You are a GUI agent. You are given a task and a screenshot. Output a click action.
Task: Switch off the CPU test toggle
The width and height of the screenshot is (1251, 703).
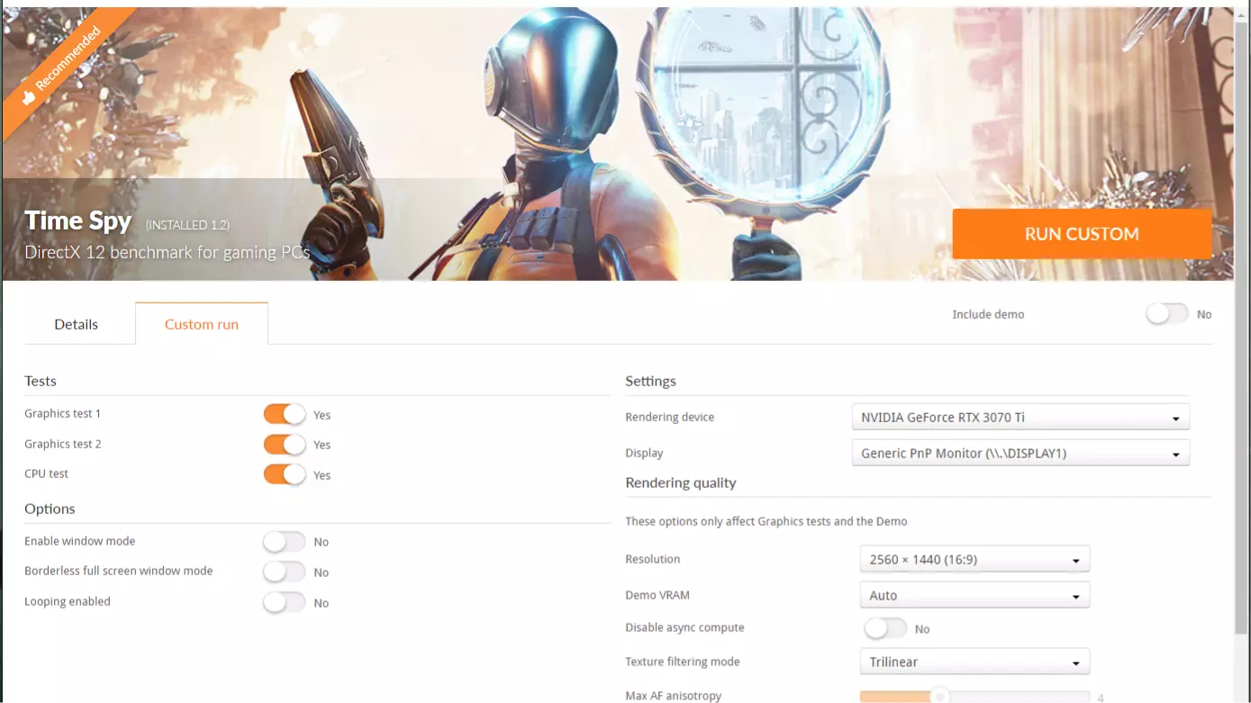coord(285,474)
